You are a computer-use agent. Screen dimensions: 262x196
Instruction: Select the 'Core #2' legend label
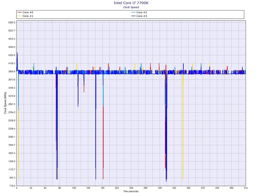click(x=142, y=12)
